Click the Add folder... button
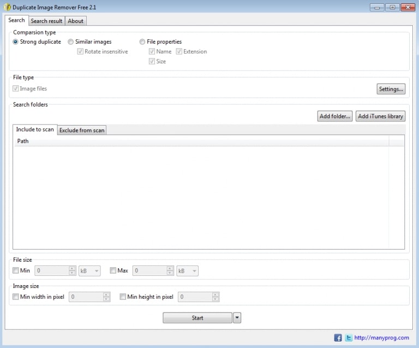This screenshot has width=419, height=348. (x=334, y=116)
